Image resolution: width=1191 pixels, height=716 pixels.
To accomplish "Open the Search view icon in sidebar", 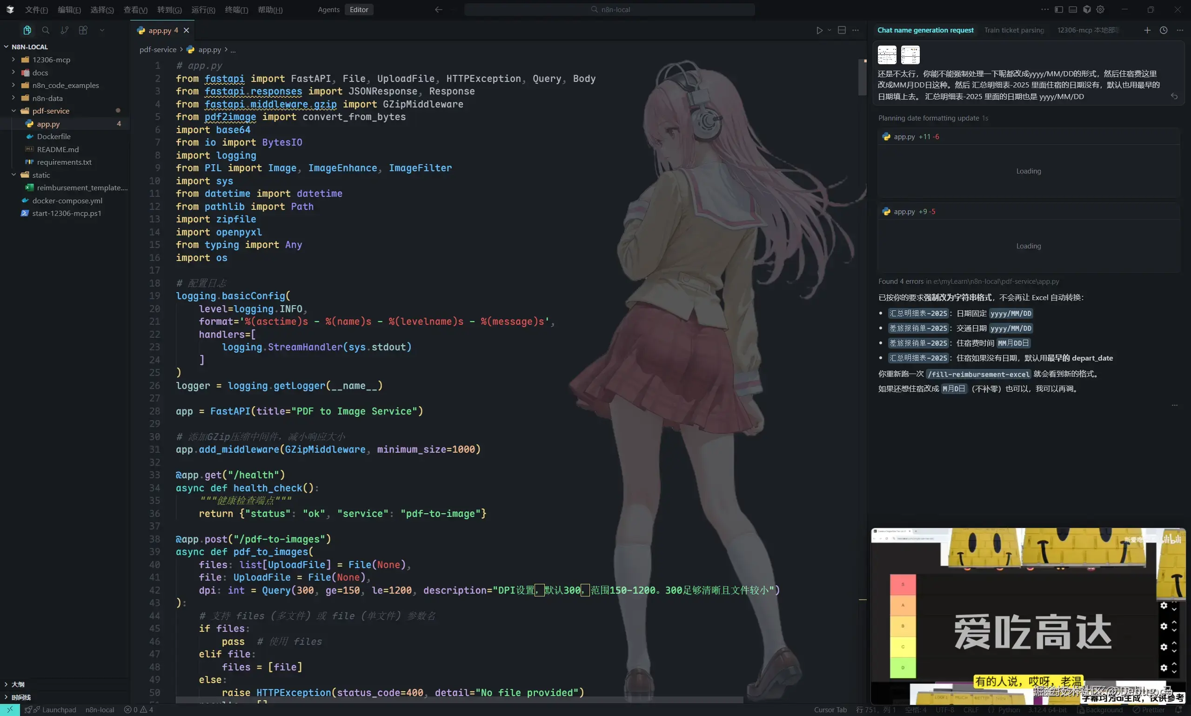I will click(46, 30).
